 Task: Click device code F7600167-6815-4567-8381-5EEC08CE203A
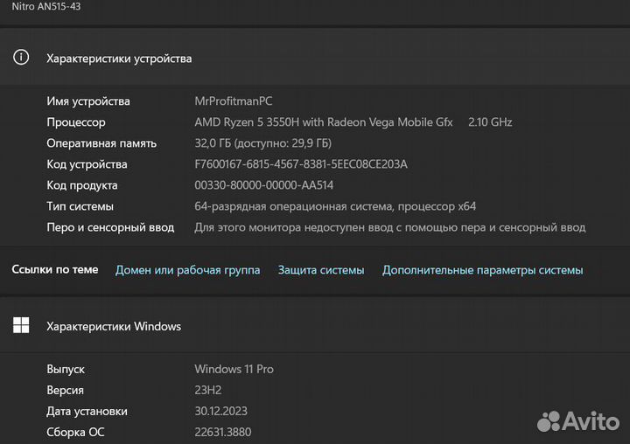301,164
